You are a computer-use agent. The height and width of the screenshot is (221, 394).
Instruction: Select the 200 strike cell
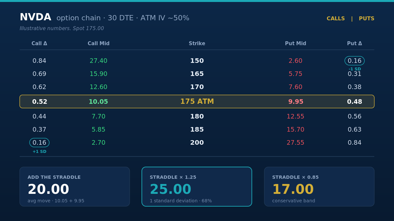[197, 143]
